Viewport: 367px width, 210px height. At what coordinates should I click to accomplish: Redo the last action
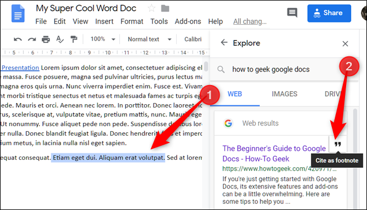click(x=32, y=39)
